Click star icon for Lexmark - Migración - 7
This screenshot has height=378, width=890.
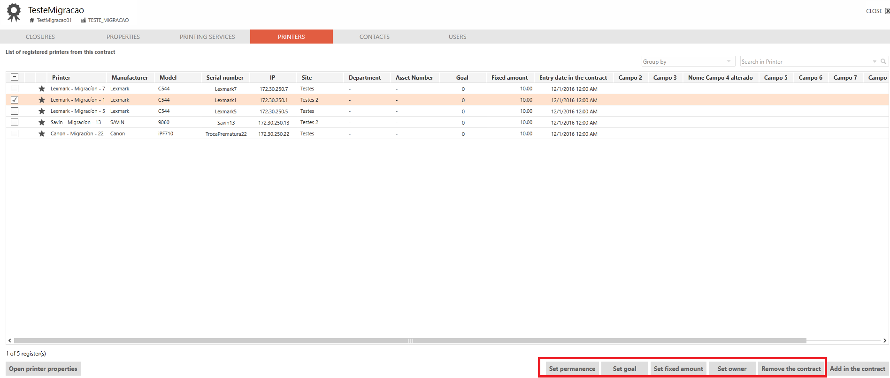click(42, 89)
